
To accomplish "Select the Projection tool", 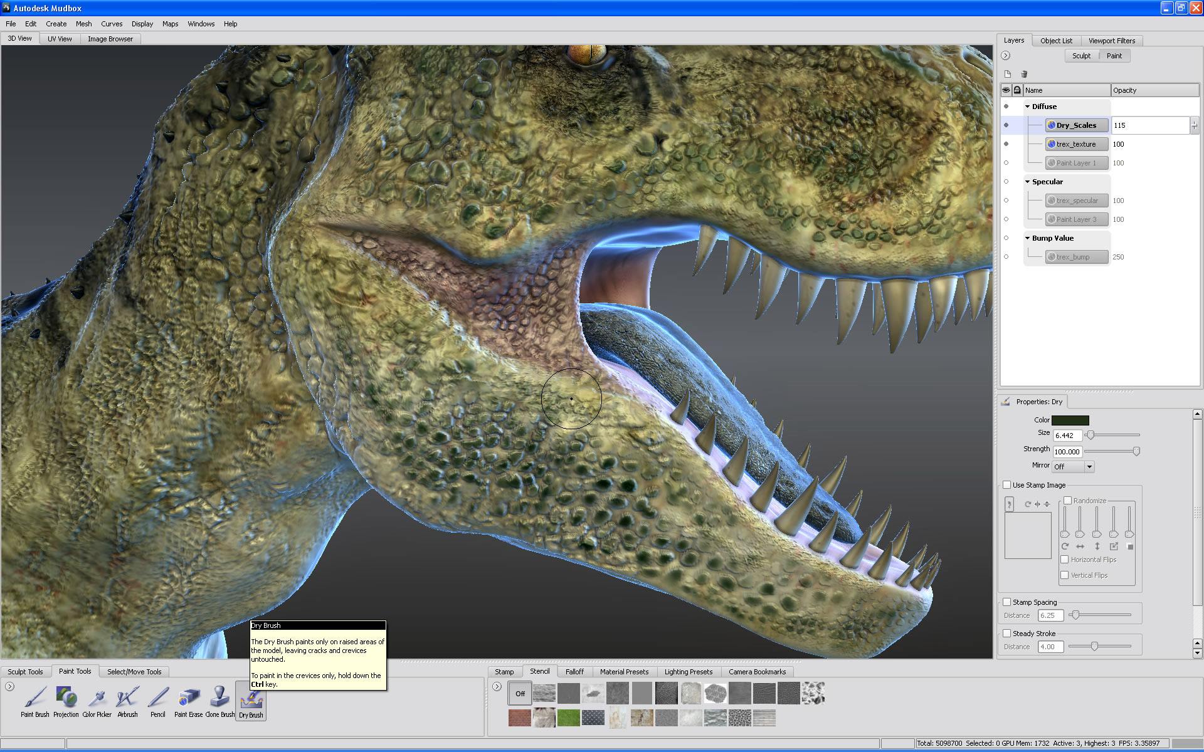I will 66,699.
